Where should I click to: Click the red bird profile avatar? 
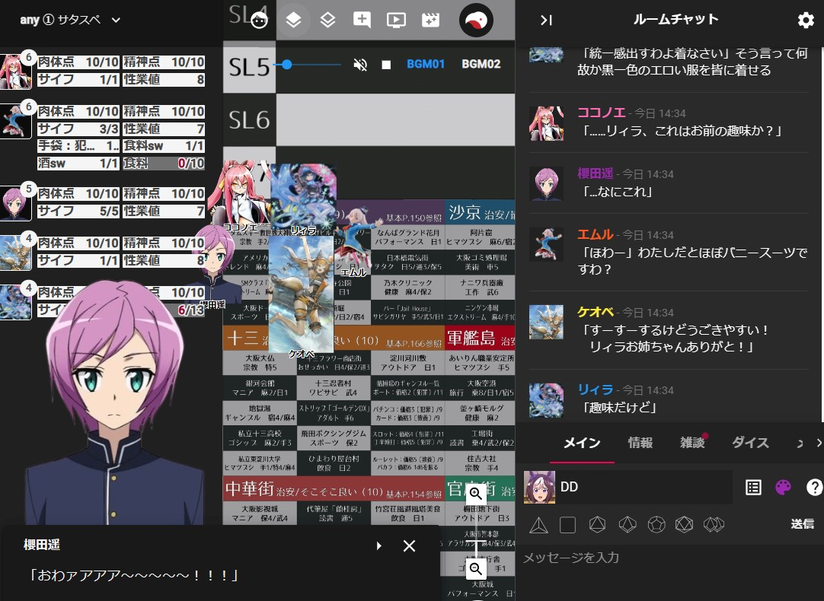[x=476, y=20]
